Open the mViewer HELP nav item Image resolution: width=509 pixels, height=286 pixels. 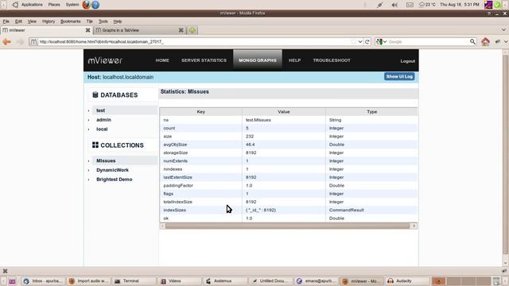click(x=294, y=60)
